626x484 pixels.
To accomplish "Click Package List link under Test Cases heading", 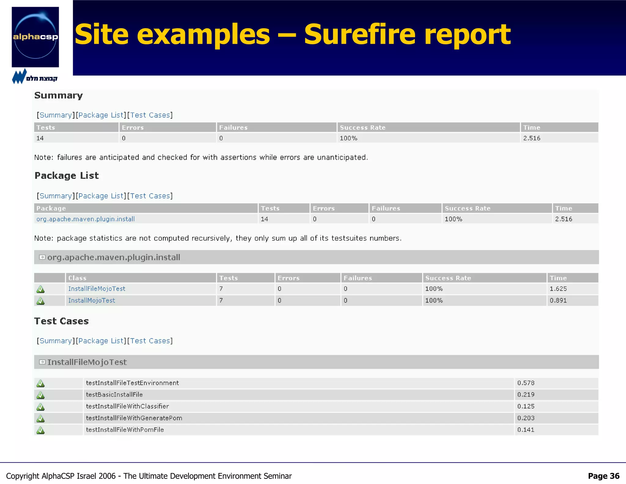I will 101,341.
